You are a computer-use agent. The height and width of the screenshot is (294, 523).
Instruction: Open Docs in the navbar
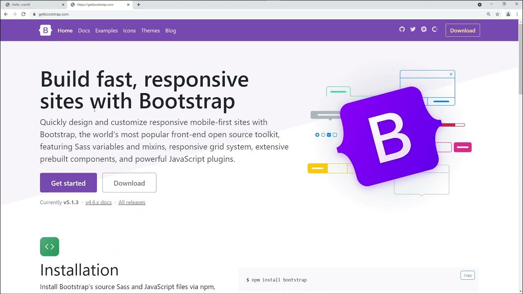pyautogui.click(x=84, y=31)
